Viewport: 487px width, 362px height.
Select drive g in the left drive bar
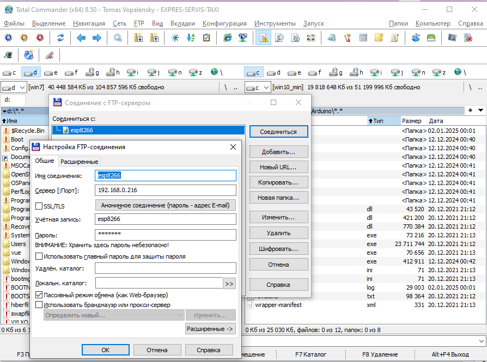pyautogui.click(x=92, y=72)
